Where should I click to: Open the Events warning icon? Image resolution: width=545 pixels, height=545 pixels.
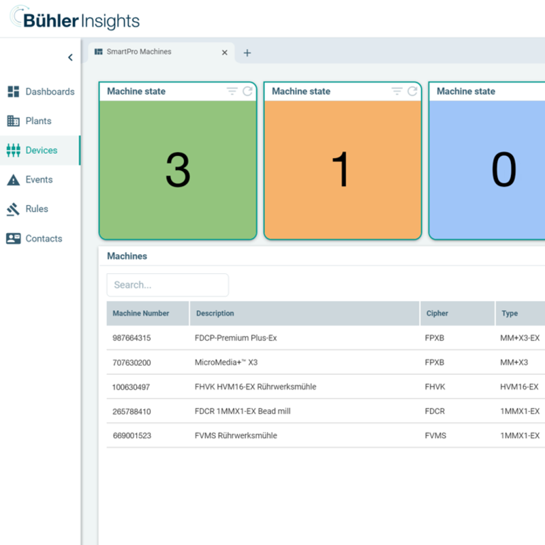click(x=14, y=180)
